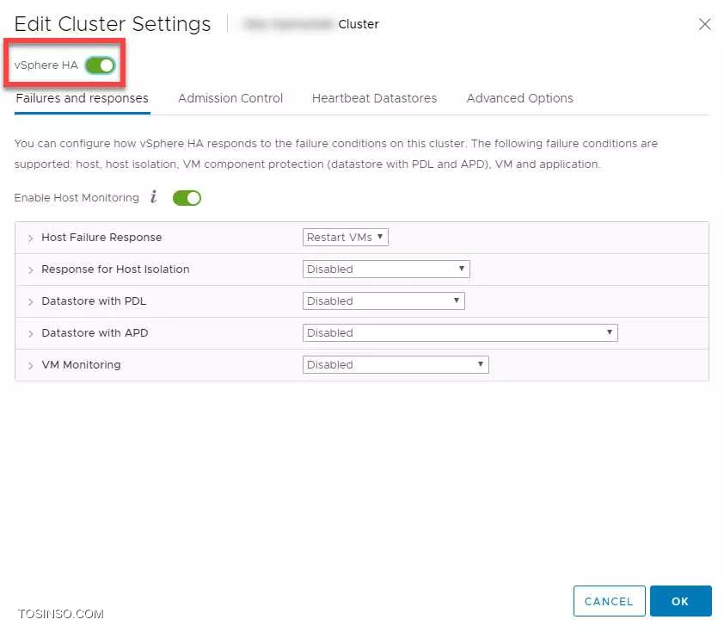The image size is (724, 632).
Task: Click the OK button
Action: [x=681, y=601]
